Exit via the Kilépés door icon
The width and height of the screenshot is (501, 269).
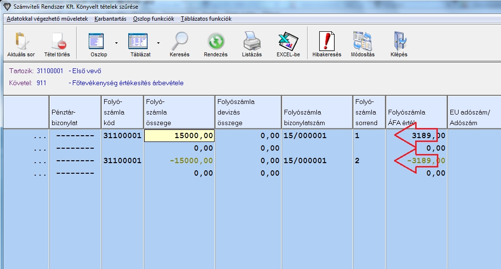tap(398, 44)
